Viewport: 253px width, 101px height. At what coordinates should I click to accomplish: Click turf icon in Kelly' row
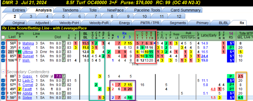coord(64,48)
